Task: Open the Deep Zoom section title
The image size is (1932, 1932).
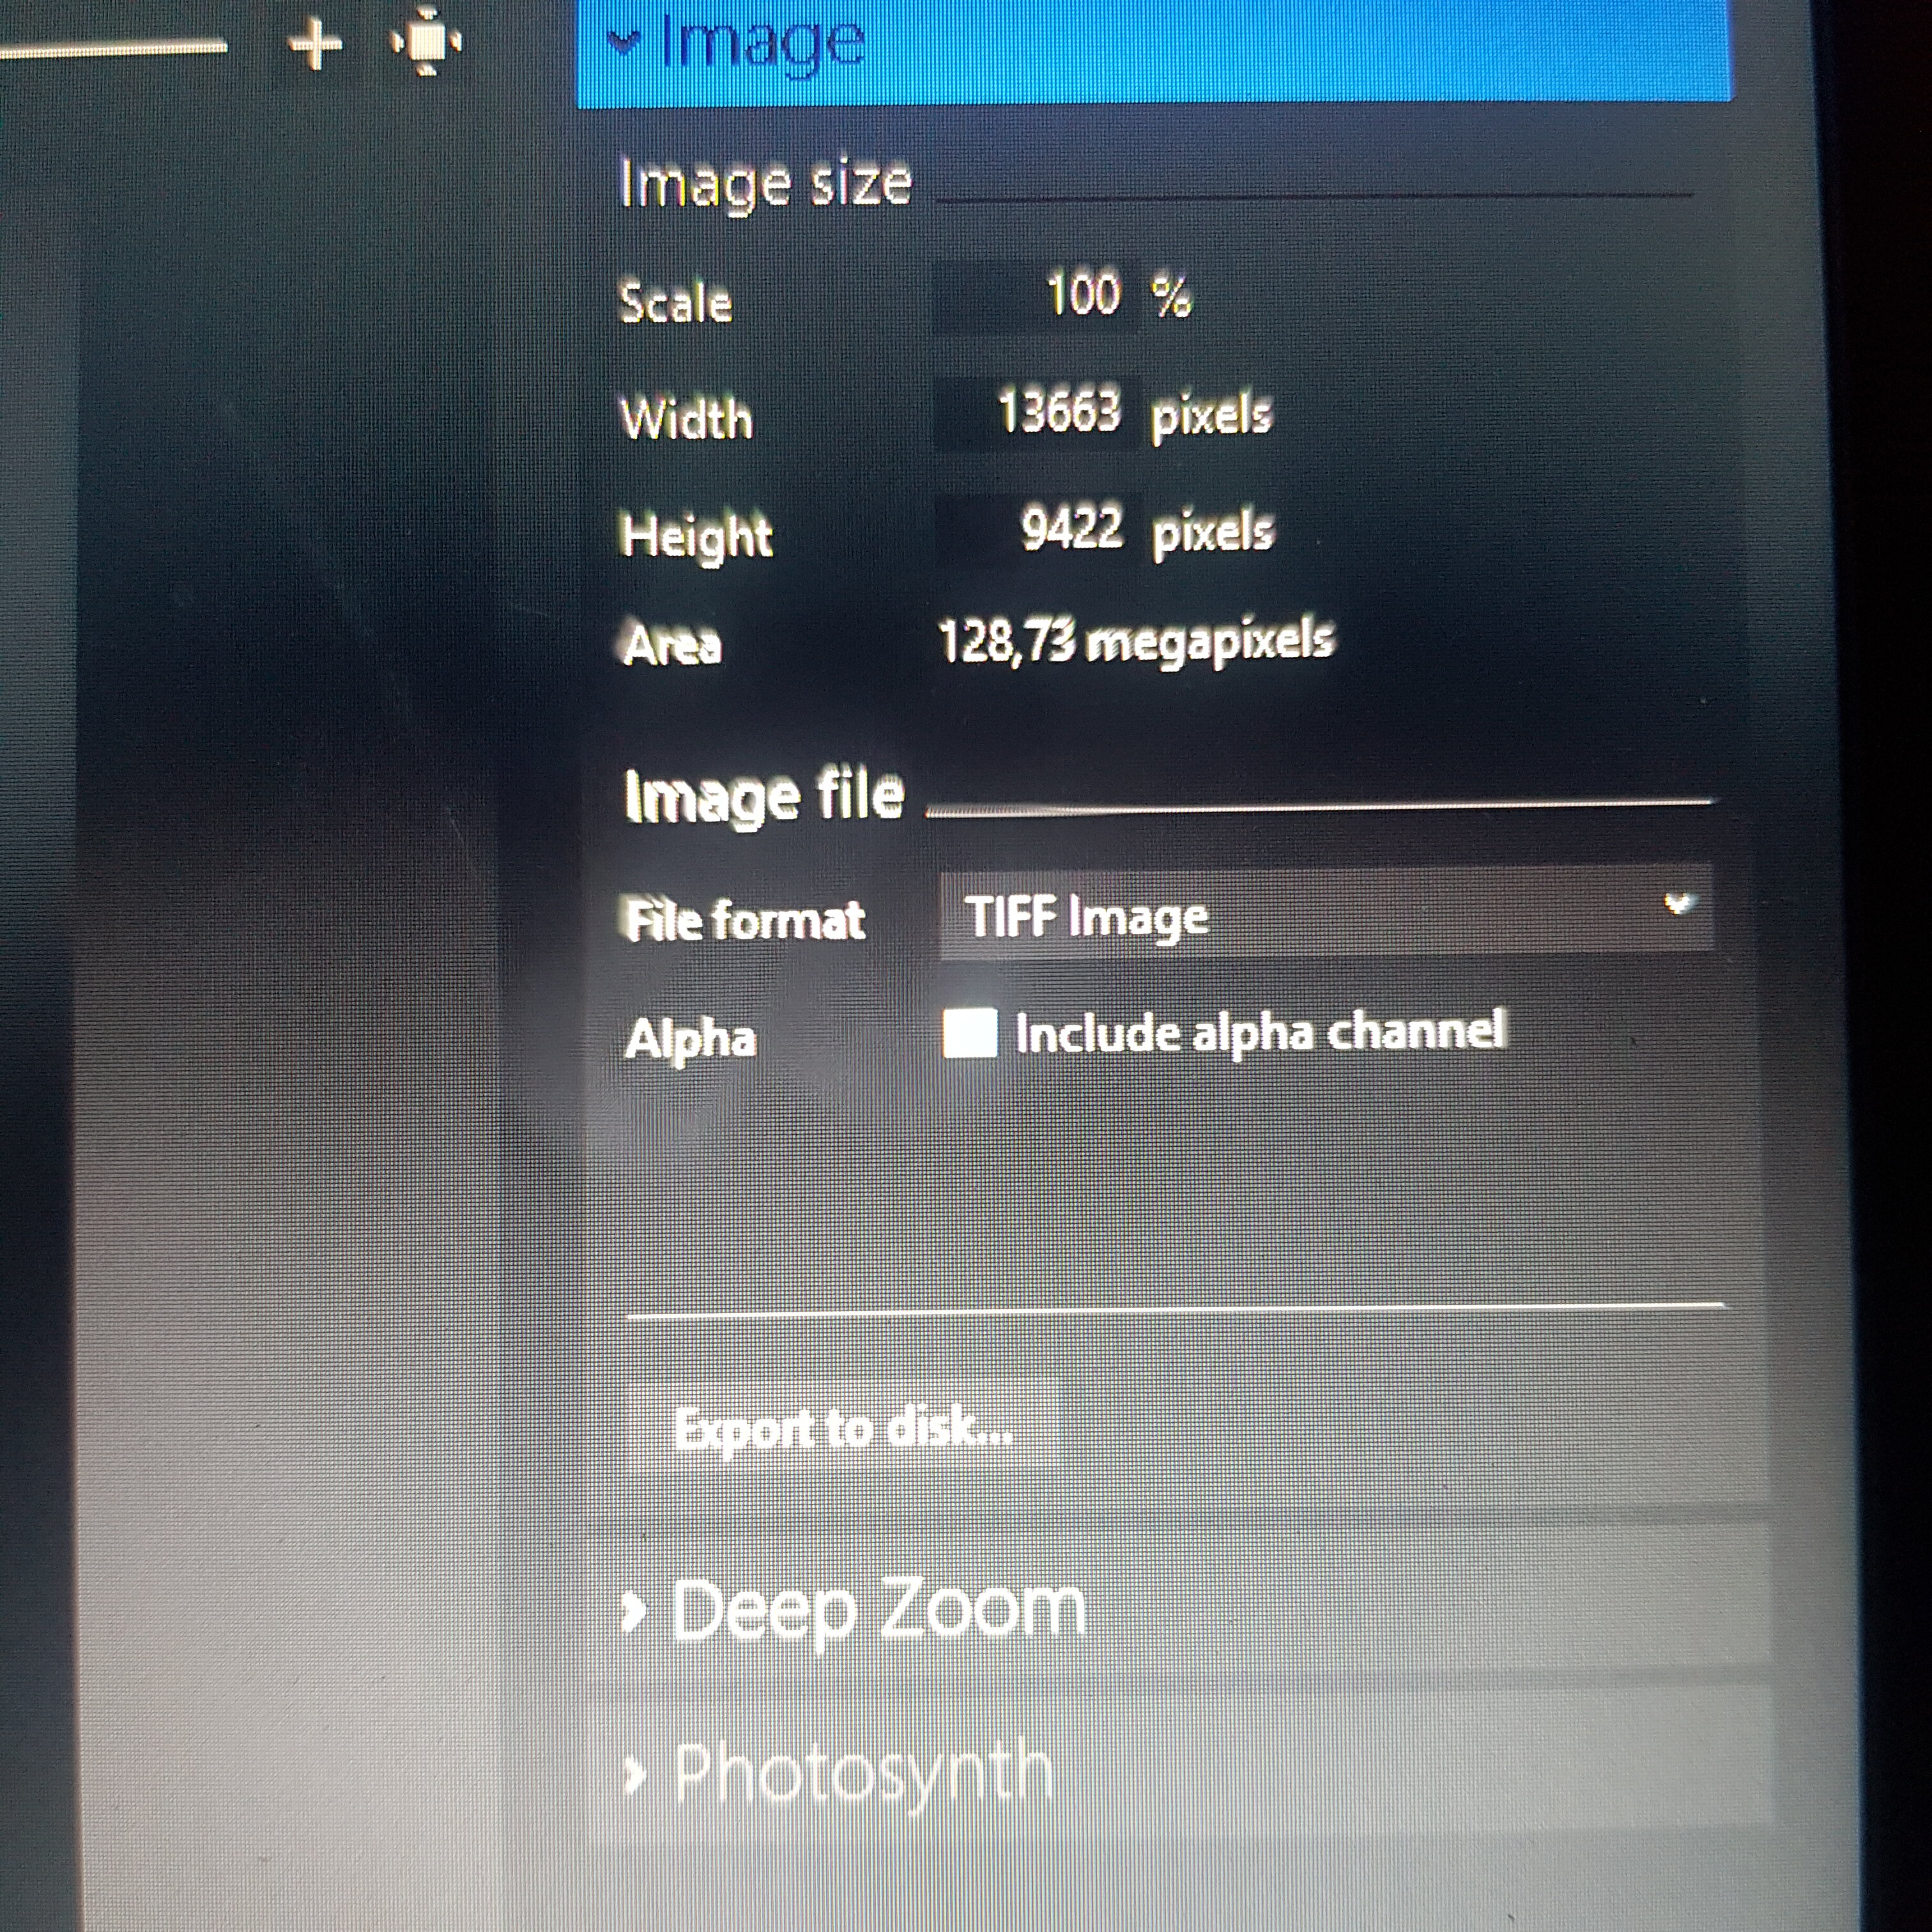Action: pos(878,1611)
